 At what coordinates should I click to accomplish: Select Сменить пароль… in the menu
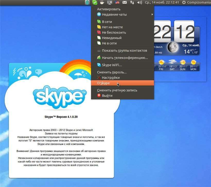[122, 72]
